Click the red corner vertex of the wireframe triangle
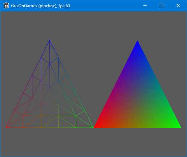The image size is (187, 157). (x=6, y=128)
